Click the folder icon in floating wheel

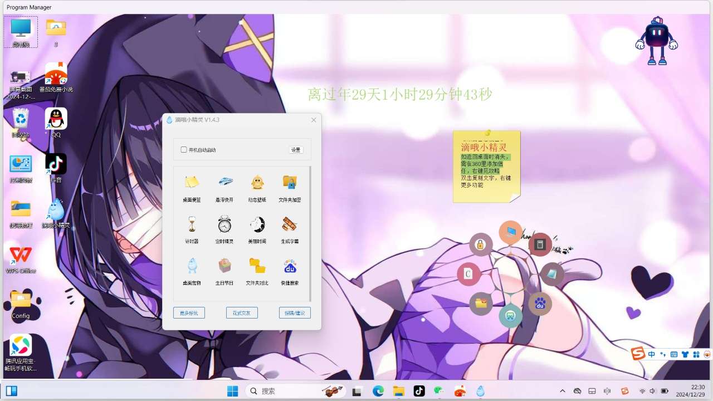coord(481,304)
